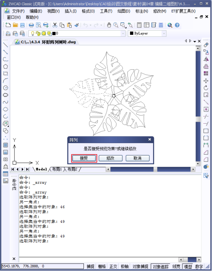The height and width of the screenshot is (271, 212).
Task: Open the layer selection dropdown
Action: click(123, 33)
